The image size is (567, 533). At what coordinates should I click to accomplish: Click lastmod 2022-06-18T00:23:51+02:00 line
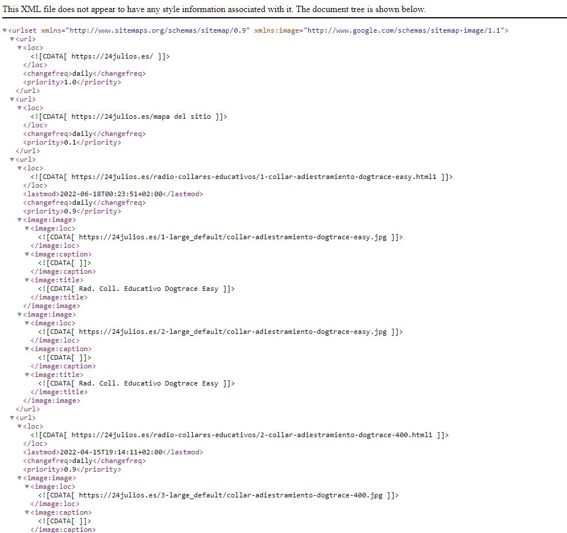[x=113, y=194]
